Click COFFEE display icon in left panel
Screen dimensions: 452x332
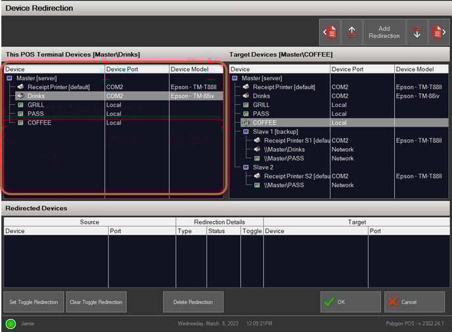(x=20, y=123)
